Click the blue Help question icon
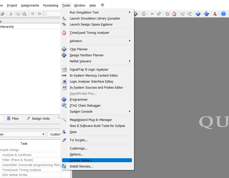Viewport: 229px width, 178px height. click(223, 14)
